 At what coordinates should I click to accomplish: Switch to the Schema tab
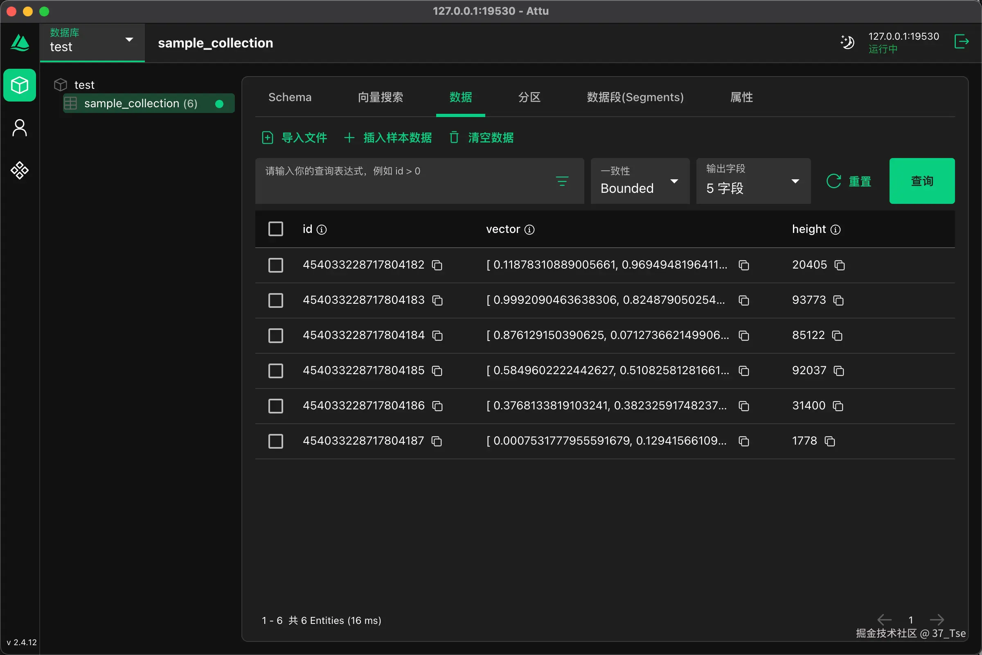pos(290,97)
